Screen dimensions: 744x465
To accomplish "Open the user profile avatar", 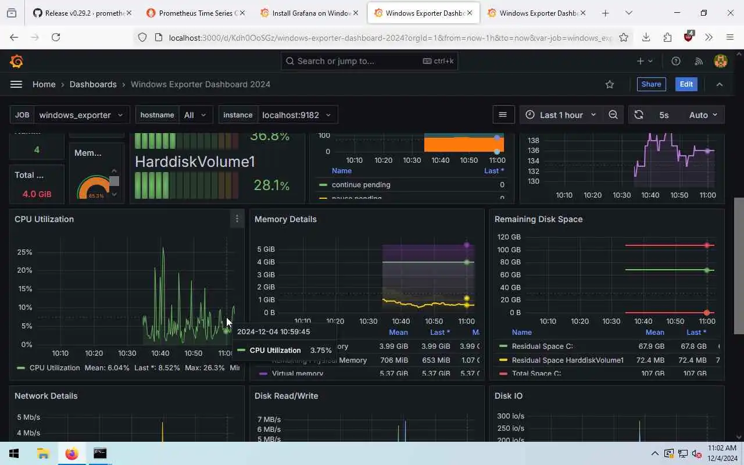I will click(x=721, y=61).
